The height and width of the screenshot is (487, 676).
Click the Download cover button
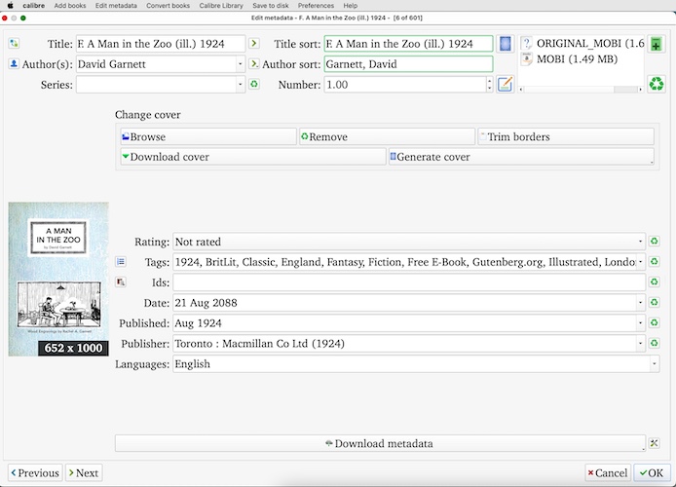point(253,157)
